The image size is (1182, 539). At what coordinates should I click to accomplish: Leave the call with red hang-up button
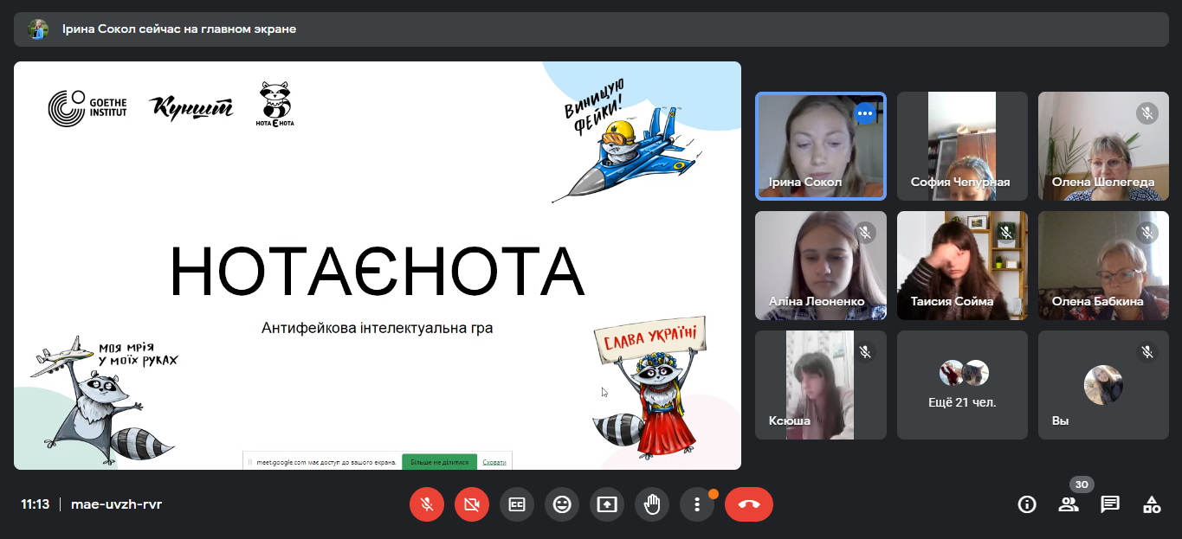749,504
